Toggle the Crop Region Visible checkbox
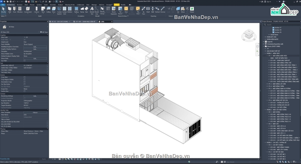This screenshot has width=301, height=164. point(25,79)
